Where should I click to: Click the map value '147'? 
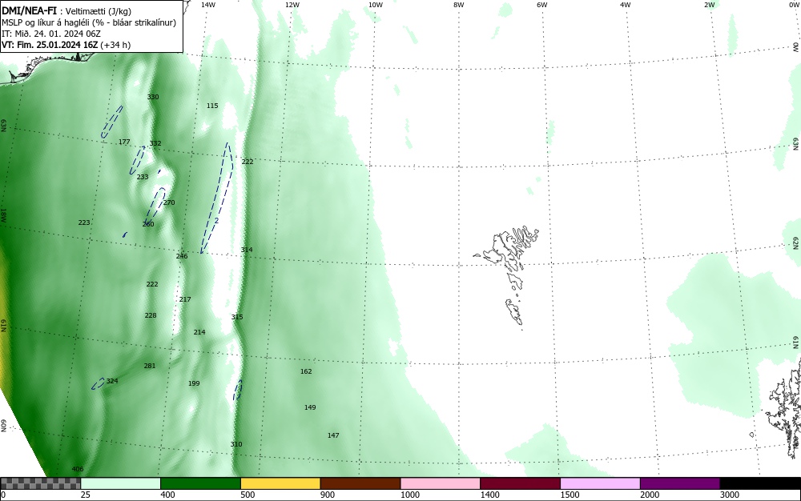pyautogui.click(x=333, y=435)
